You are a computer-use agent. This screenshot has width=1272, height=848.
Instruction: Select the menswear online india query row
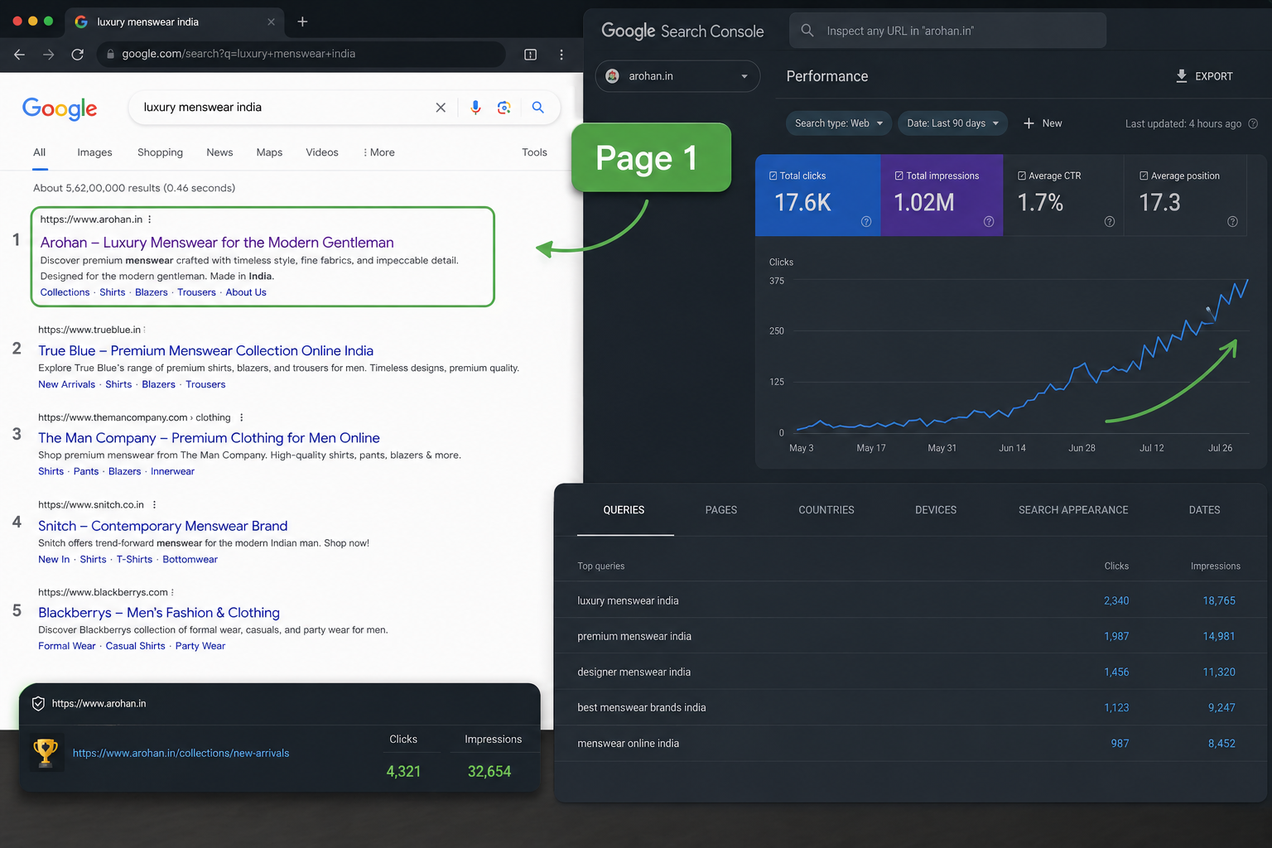910,743
